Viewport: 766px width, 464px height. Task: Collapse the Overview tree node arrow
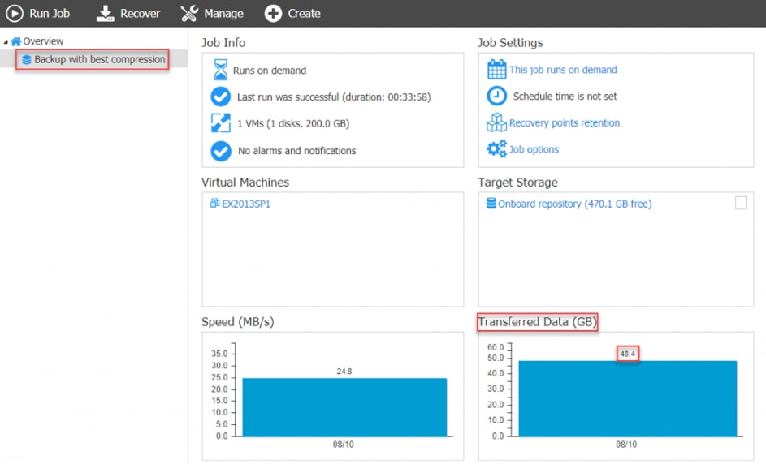click(6, 41)
